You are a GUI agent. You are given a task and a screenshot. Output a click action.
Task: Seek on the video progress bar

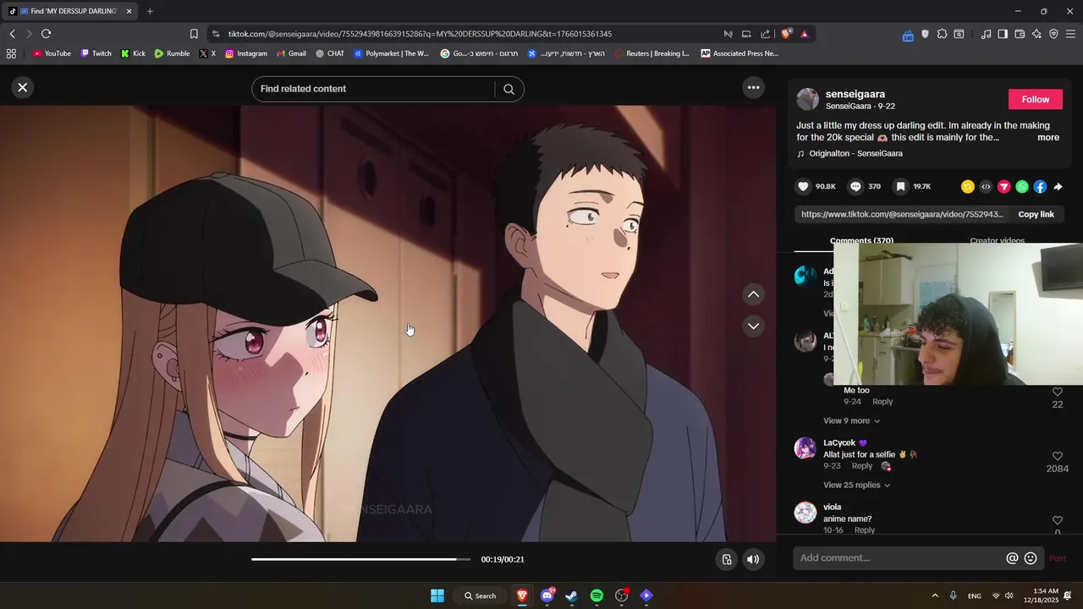click(x=360, y=559)
